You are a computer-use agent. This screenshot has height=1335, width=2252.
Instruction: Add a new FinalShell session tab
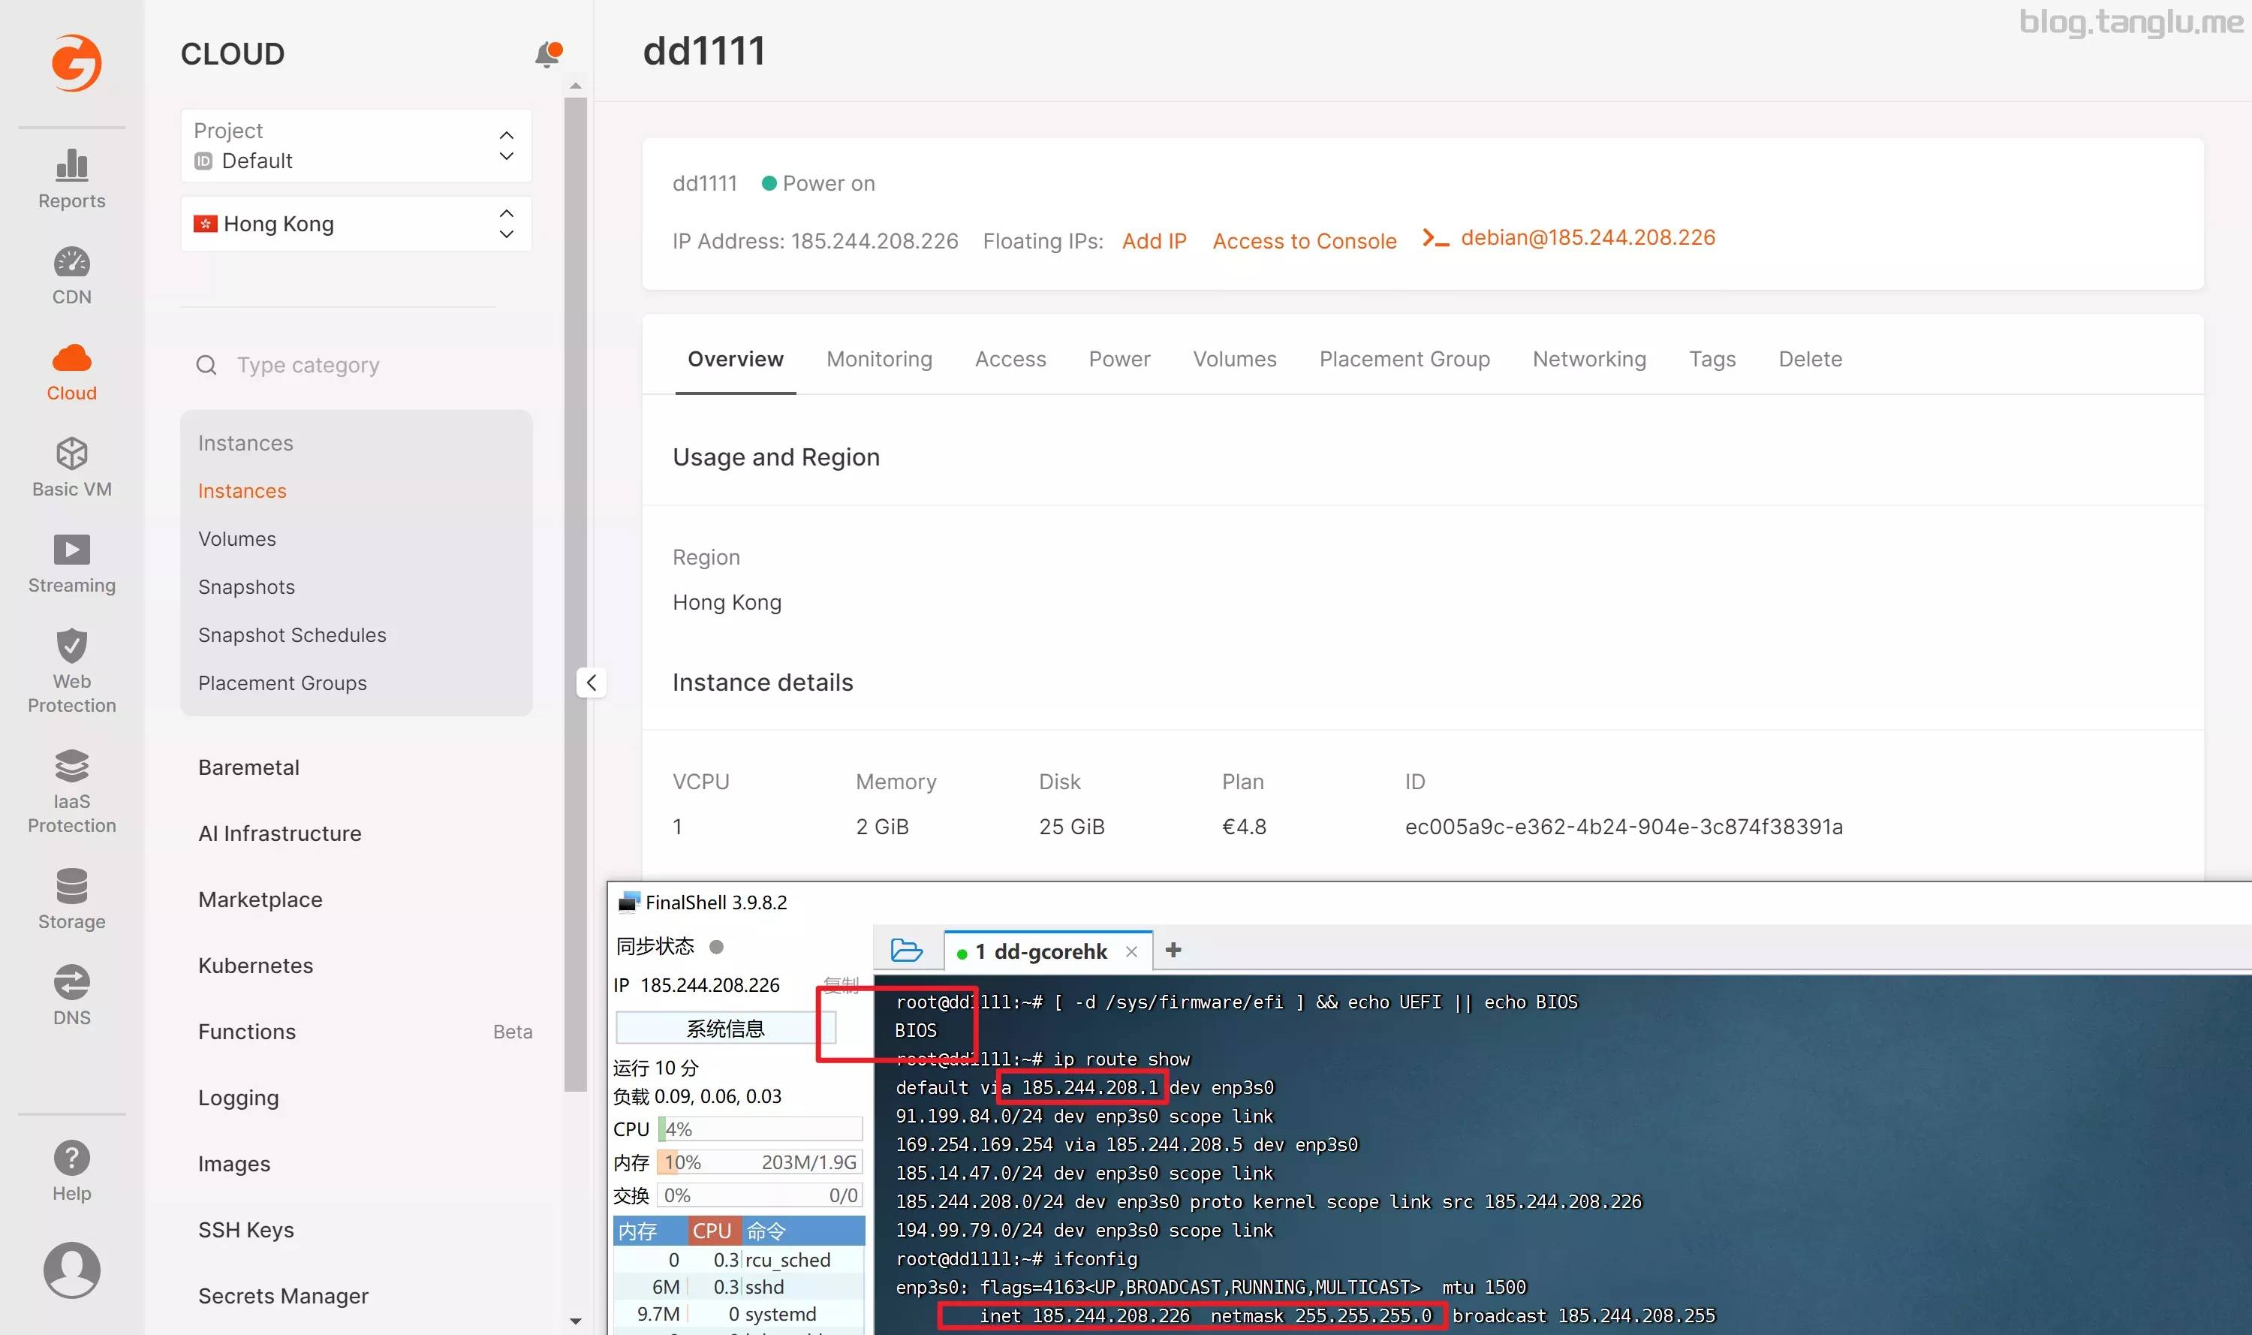click(x=1173, y=950)
